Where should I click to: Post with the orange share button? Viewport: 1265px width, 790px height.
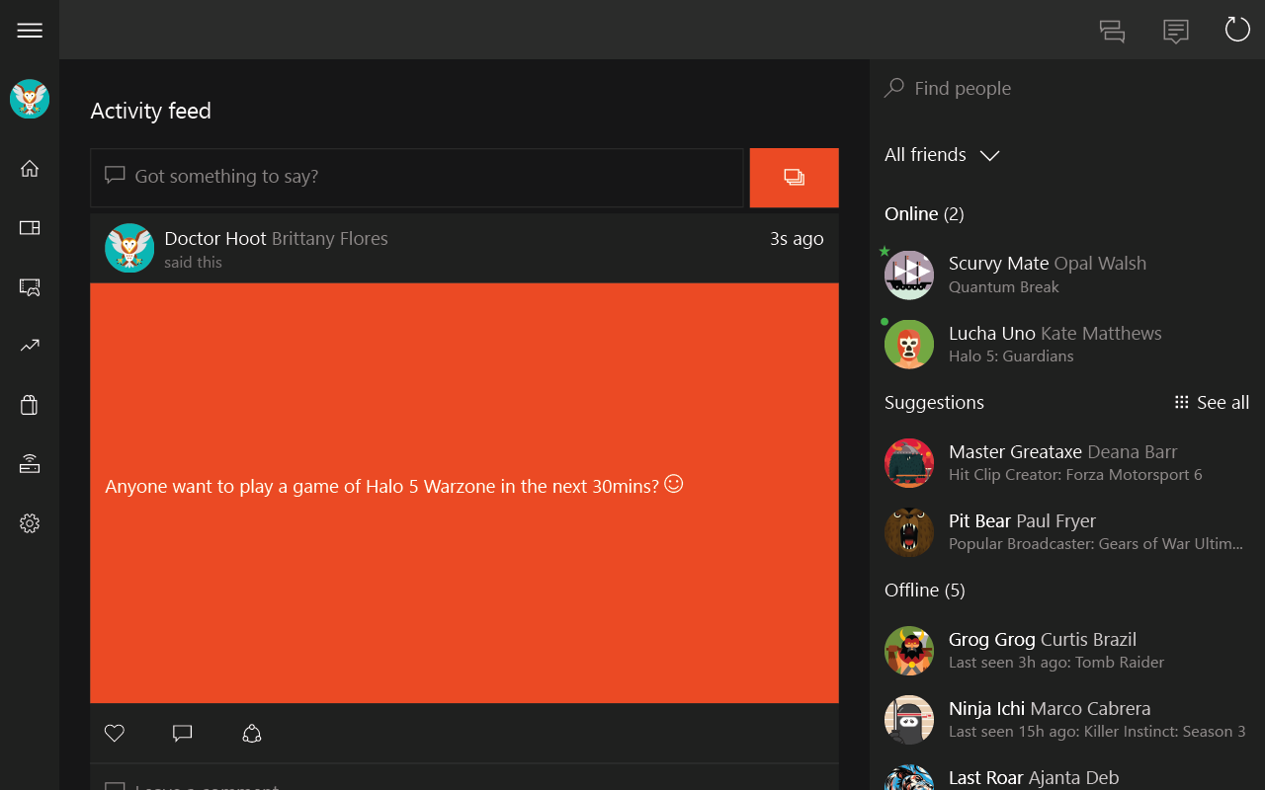tap(794, 178)
